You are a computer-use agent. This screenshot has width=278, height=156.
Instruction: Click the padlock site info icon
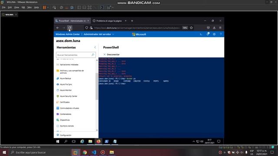click(91, 28)
